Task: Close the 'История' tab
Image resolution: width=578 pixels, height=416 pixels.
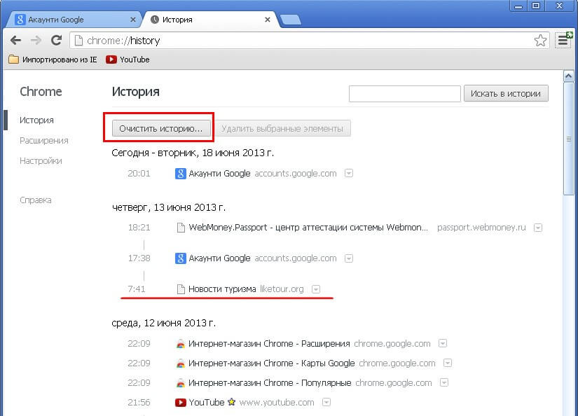Action: [x=268, y=20]
